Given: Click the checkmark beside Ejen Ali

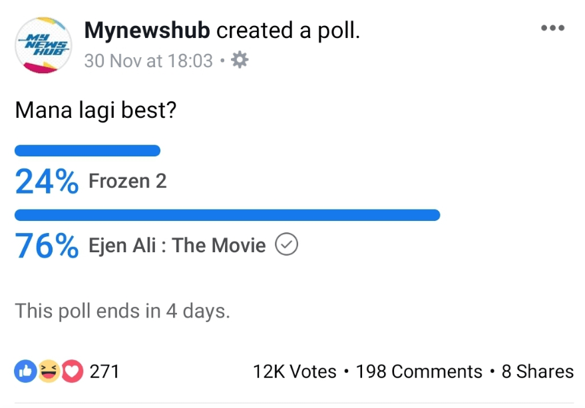Looking at the screenshot, I should (x=287, y=246).
